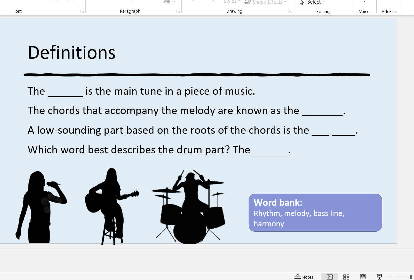
Task: Switch to Slide Sorter view
Action: pos(346,277)
